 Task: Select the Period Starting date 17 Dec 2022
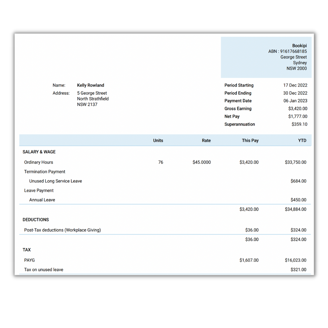[295, 85]
